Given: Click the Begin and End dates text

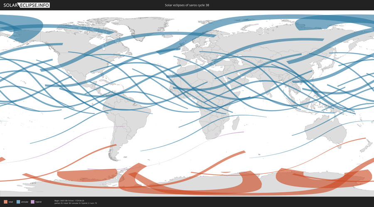Looking at the screenshot, I should pos(69,200).
